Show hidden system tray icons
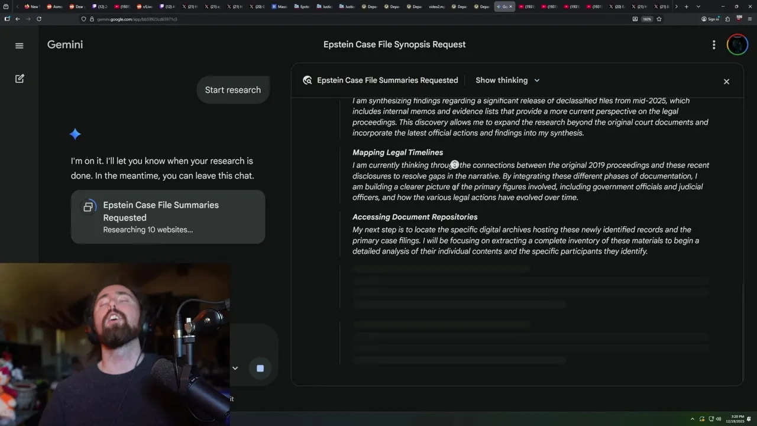Viewport: 757px width, 426px height. coord(693,419)
